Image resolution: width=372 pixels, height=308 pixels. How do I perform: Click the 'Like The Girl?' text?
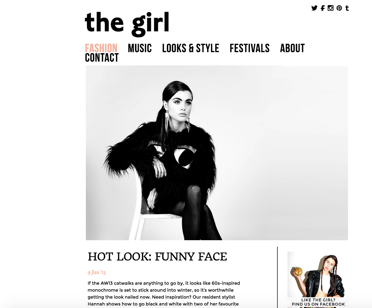click(x=318, y=300)
